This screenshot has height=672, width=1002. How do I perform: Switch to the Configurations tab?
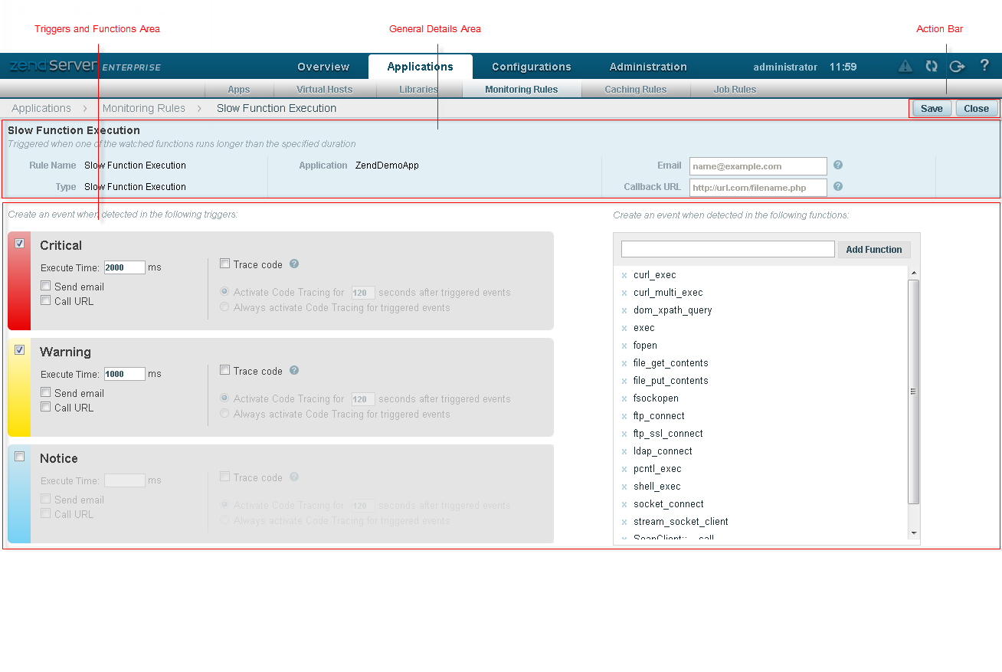point(531,67)
